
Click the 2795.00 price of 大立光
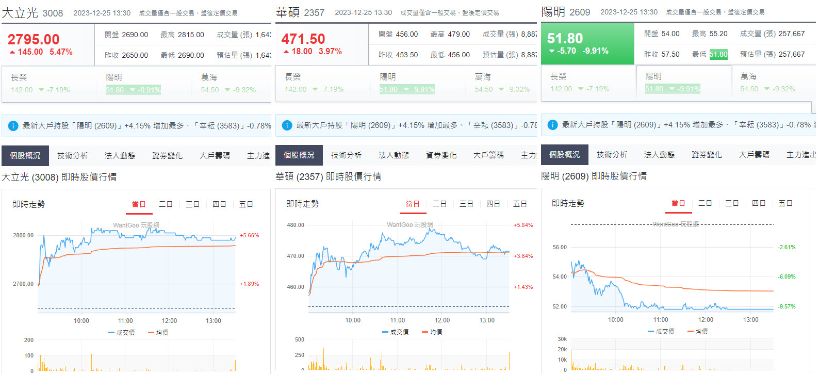coord(34,39)
